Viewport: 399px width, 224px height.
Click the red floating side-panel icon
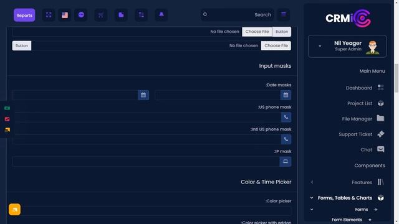point(7,119)
